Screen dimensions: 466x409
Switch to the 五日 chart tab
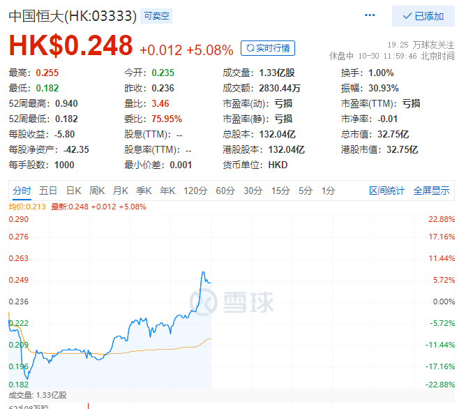click(48, 191)
